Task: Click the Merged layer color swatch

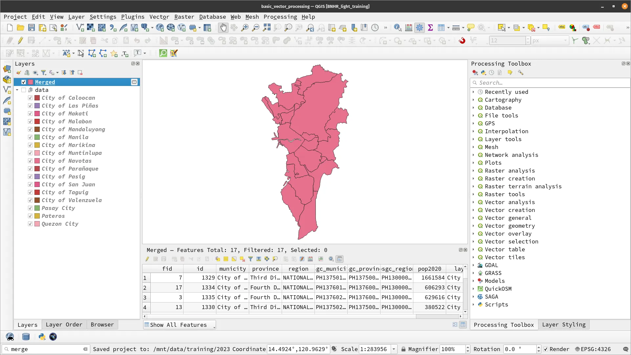Action: [31, 82]
